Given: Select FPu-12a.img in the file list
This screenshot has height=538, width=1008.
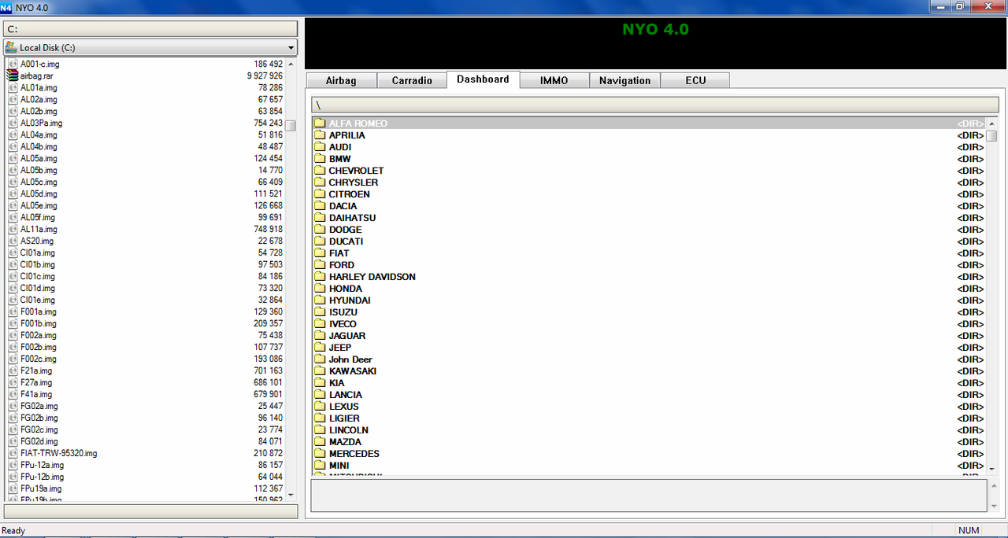Looking at the screenshot, I should 145,465.
